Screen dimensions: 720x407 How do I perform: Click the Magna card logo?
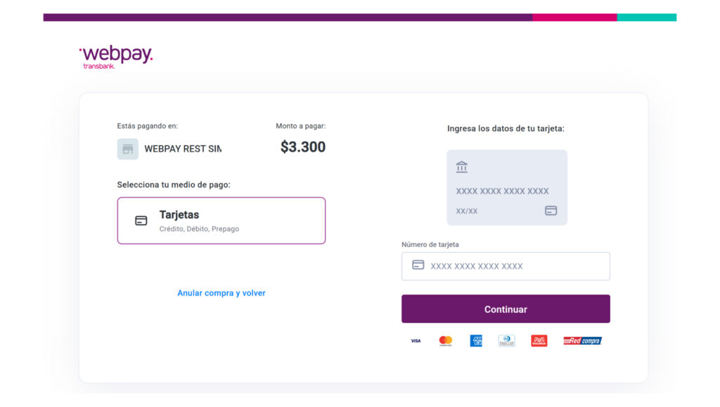coord(539,341)
